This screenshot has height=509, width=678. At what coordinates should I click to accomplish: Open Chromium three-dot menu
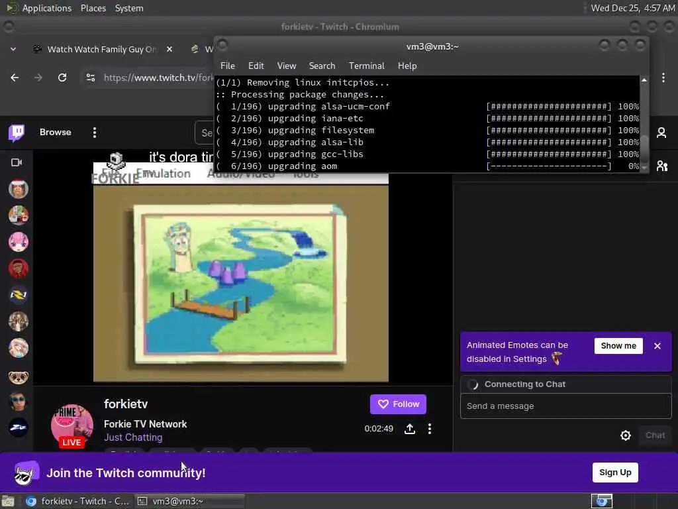(663, 78)
